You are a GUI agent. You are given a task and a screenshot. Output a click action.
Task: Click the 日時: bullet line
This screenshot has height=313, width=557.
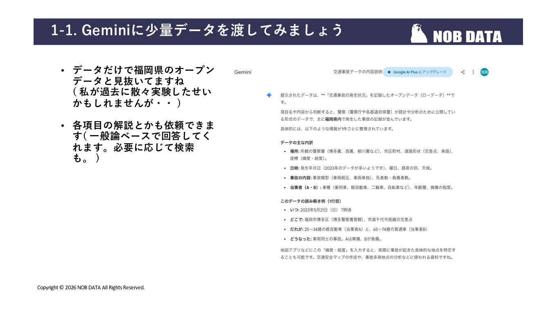[361, 168]
